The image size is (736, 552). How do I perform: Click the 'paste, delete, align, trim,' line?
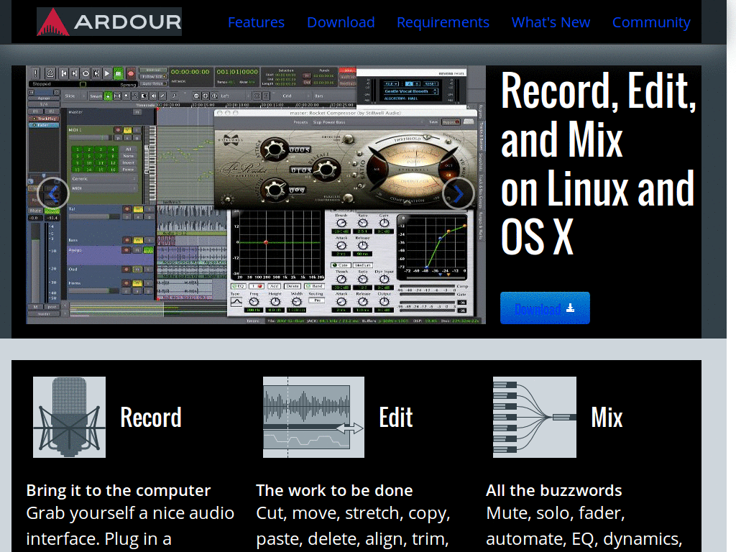tap(352, 539)
